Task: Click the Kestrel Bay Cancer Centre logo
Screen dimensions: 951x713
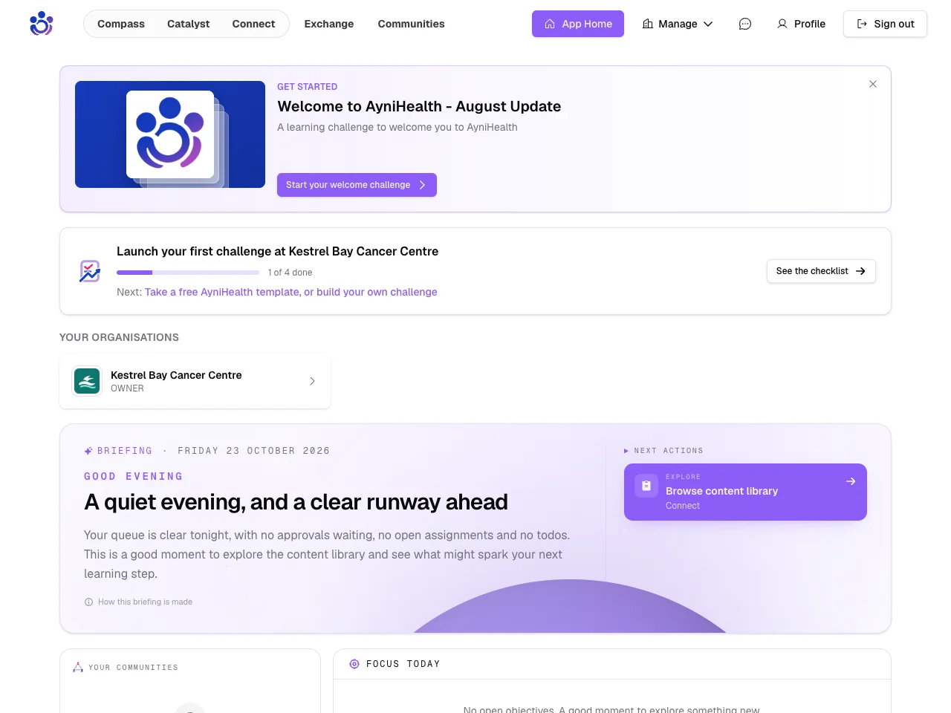Action: coord(87,381)
